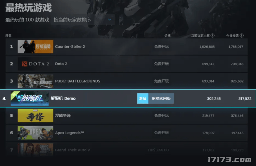The height and width of the screenshot is (166, 256).
Task: Click the Counter-Strike 2 title link
Action: (70, 47)
